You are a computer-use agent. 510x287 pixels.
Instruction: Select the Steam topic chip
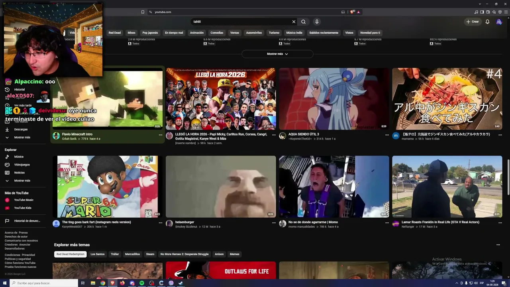pyautogui.click(x=150, y=254)
